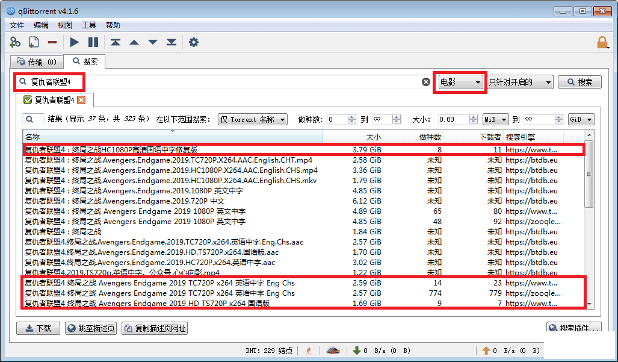
Task: Open the GiB size unit dropdown
Action: coord(581,119)
